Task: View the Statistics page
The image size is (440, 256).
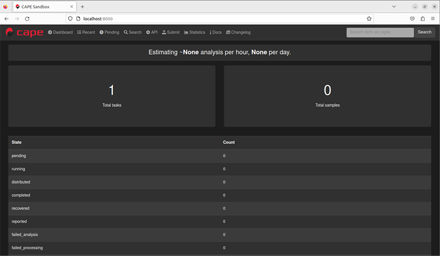Action: point(195,32)
